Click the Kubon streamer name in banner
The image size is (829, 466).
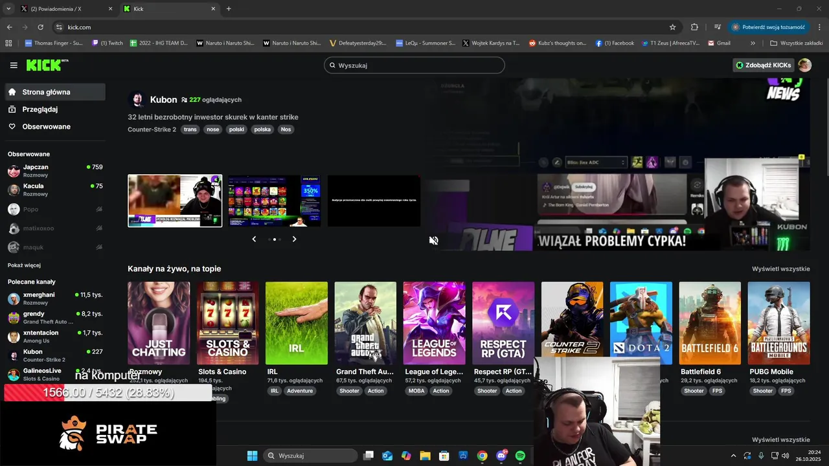(163, 100)
